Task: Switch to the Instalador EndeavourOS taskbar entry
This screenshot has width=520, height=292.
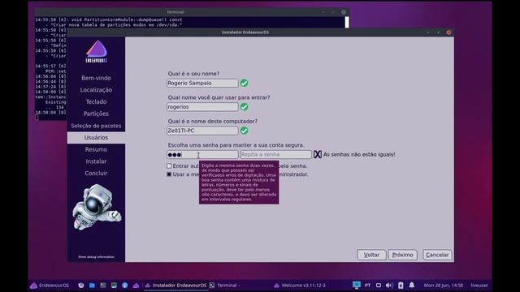Action: pos(175,286)
